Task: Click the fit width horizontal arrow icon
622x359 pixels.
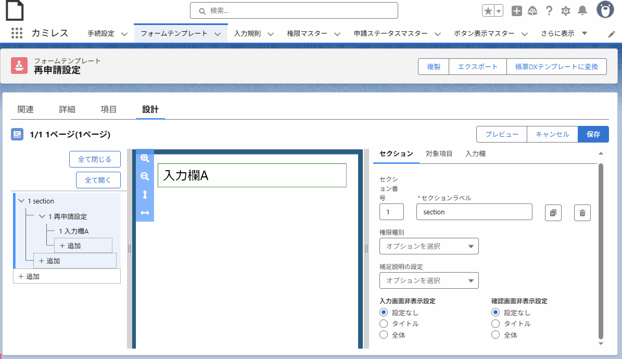Action: coord(145,213)
